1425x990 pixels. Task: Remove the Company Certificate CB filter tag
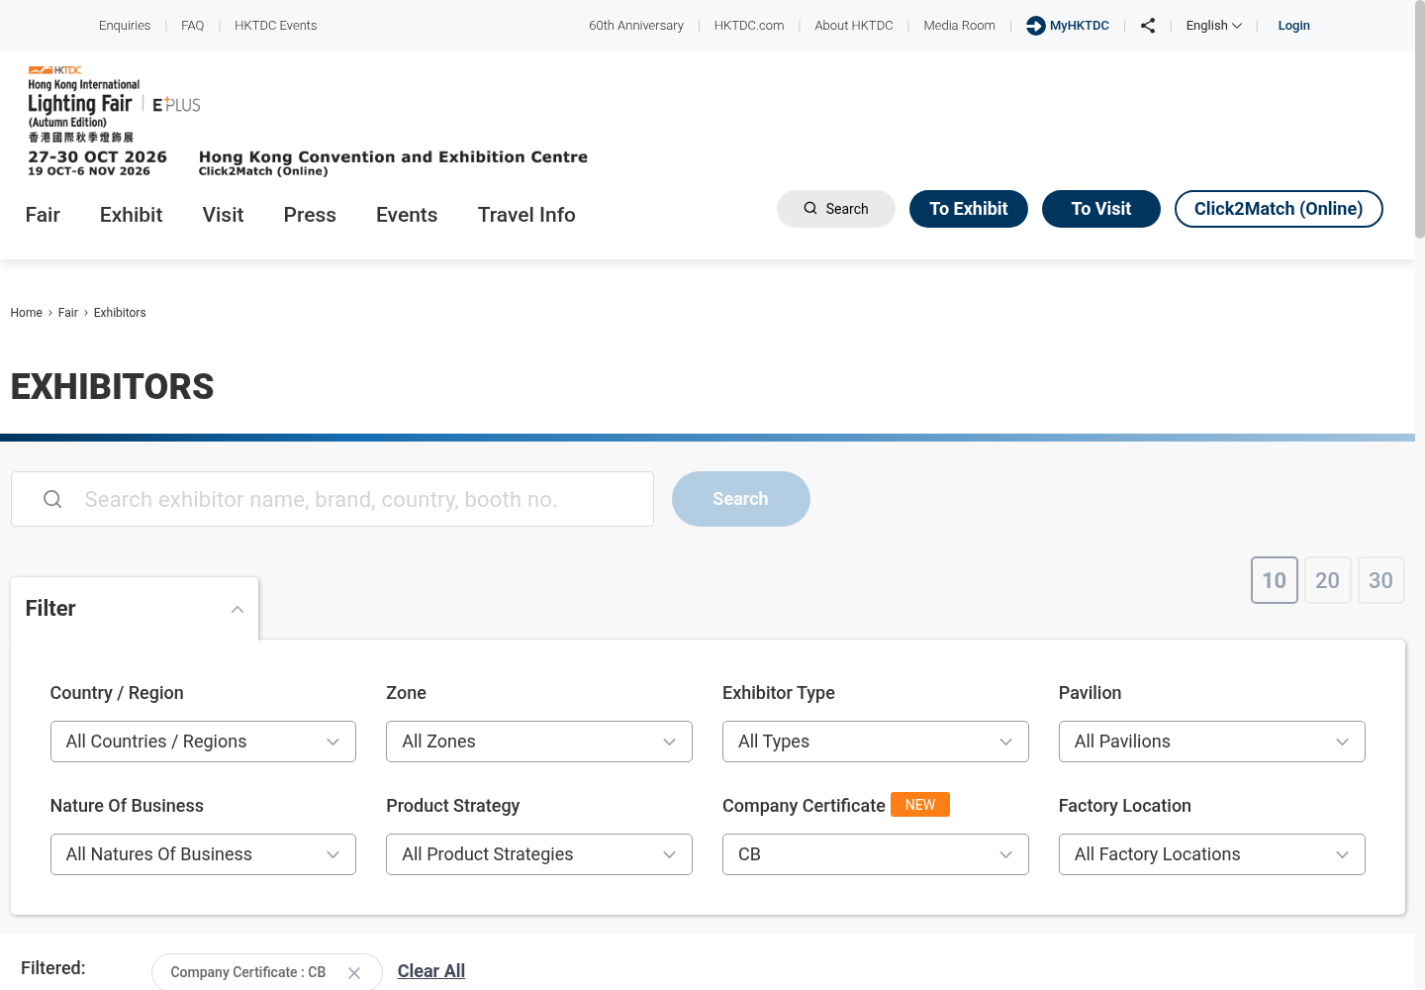pos(354,973)
